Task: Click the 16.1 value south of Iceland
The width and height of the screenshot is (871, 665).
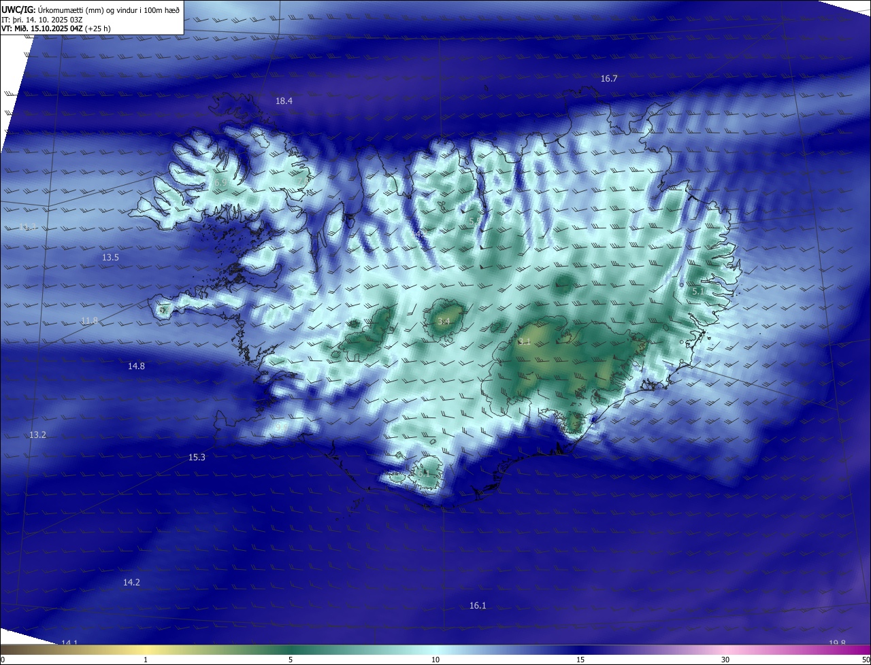Action: coord(478,606)
